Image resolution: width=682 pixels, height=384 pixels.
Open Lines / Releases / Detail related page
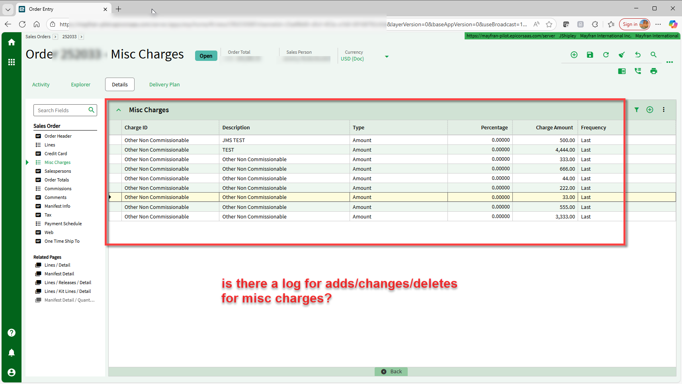tap(68, 283)
